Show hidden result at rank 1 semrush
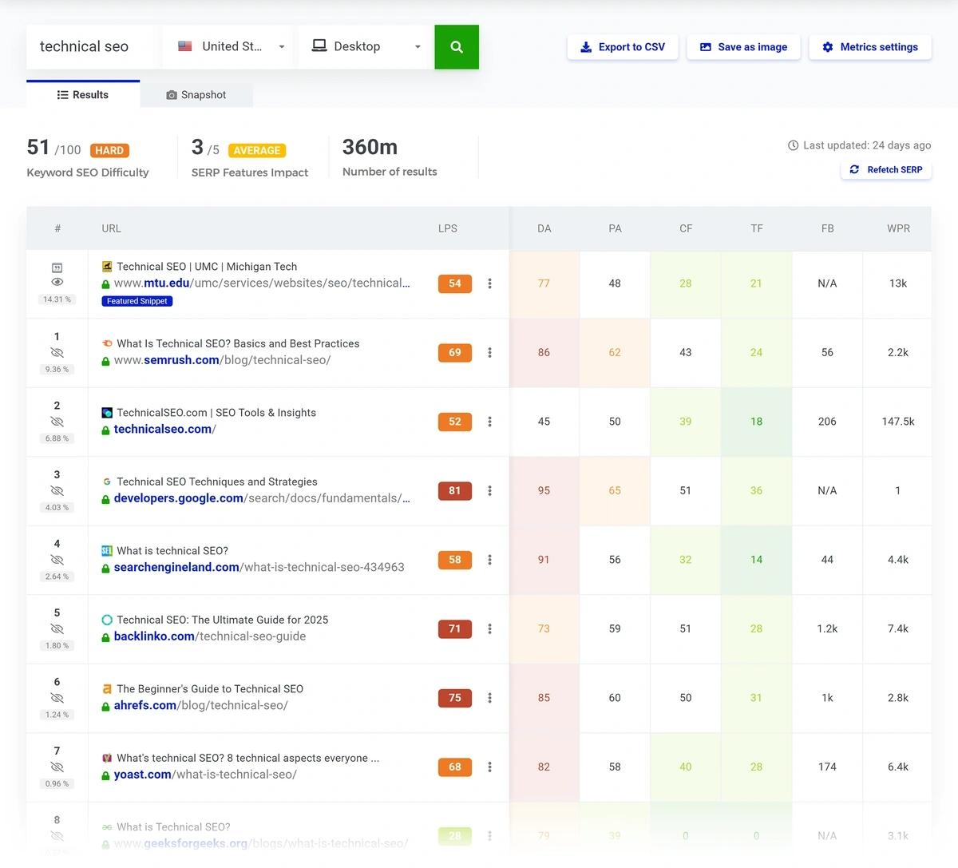The width and height of the screenshot is (958, 868). [x=57, y=352]
